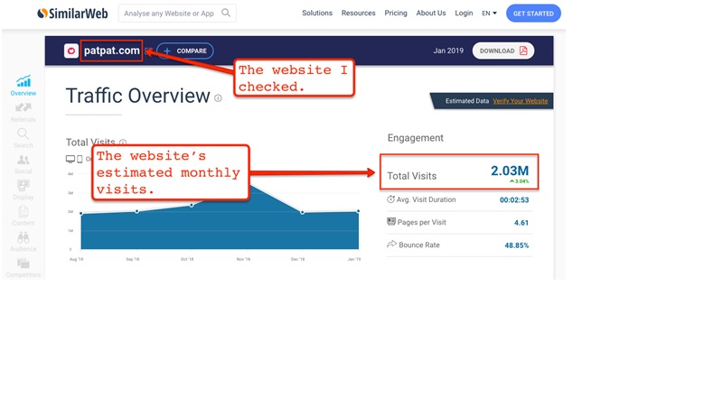This screenshot has height=406, width=723.
Task: Click the Dec '18 data point on the chart
Action: click(x=303, y=213)
